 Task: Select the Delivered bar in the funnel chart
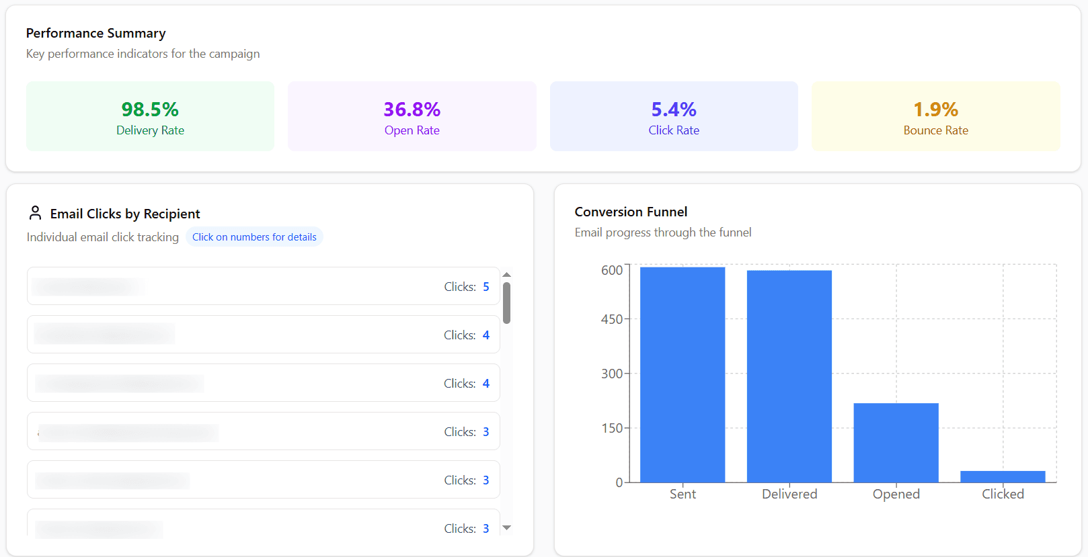[789, 376]
